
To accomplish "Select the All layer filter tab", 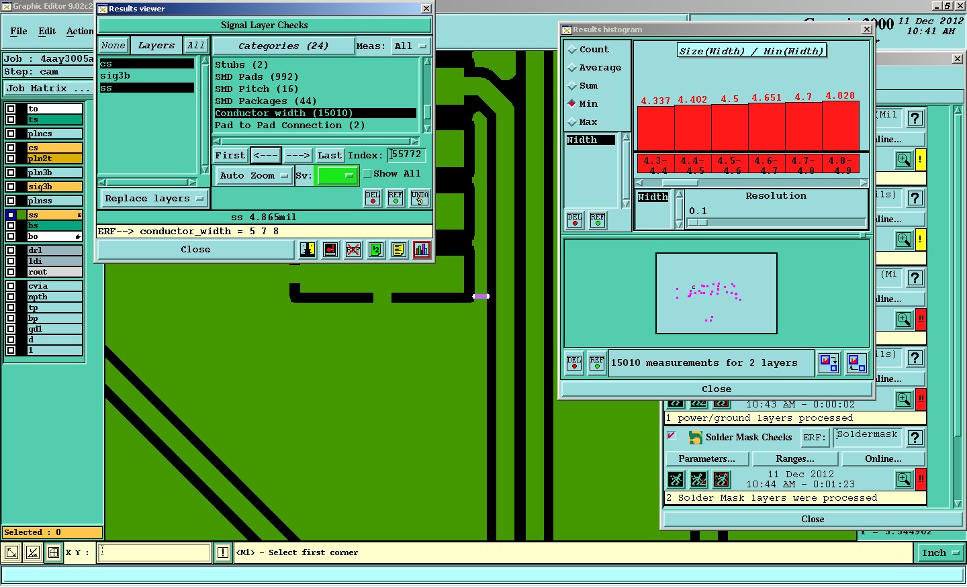I will (x=195, y=46).
